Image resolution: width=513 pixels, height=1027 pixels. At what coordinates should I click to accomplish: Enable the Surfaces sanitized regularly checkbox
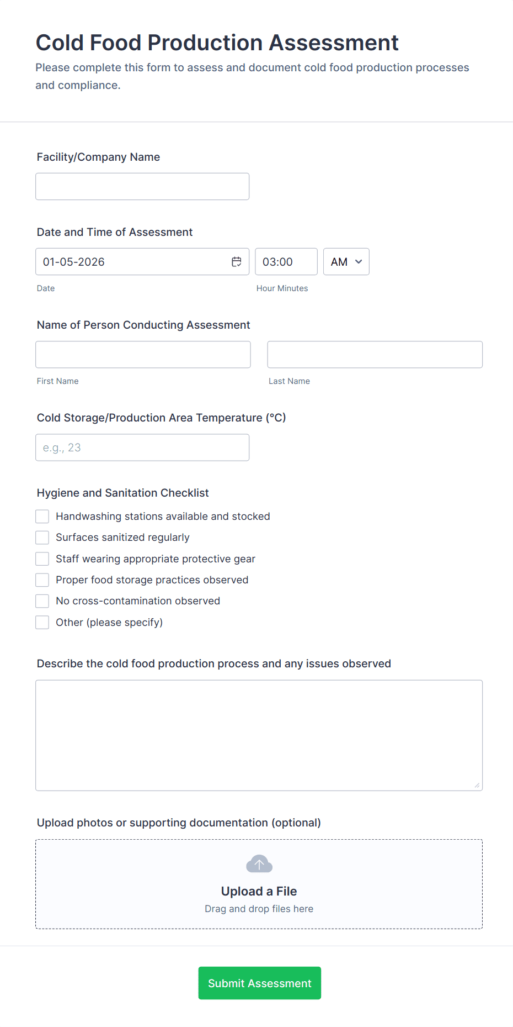pyautogui.click(x=42, y=537)
